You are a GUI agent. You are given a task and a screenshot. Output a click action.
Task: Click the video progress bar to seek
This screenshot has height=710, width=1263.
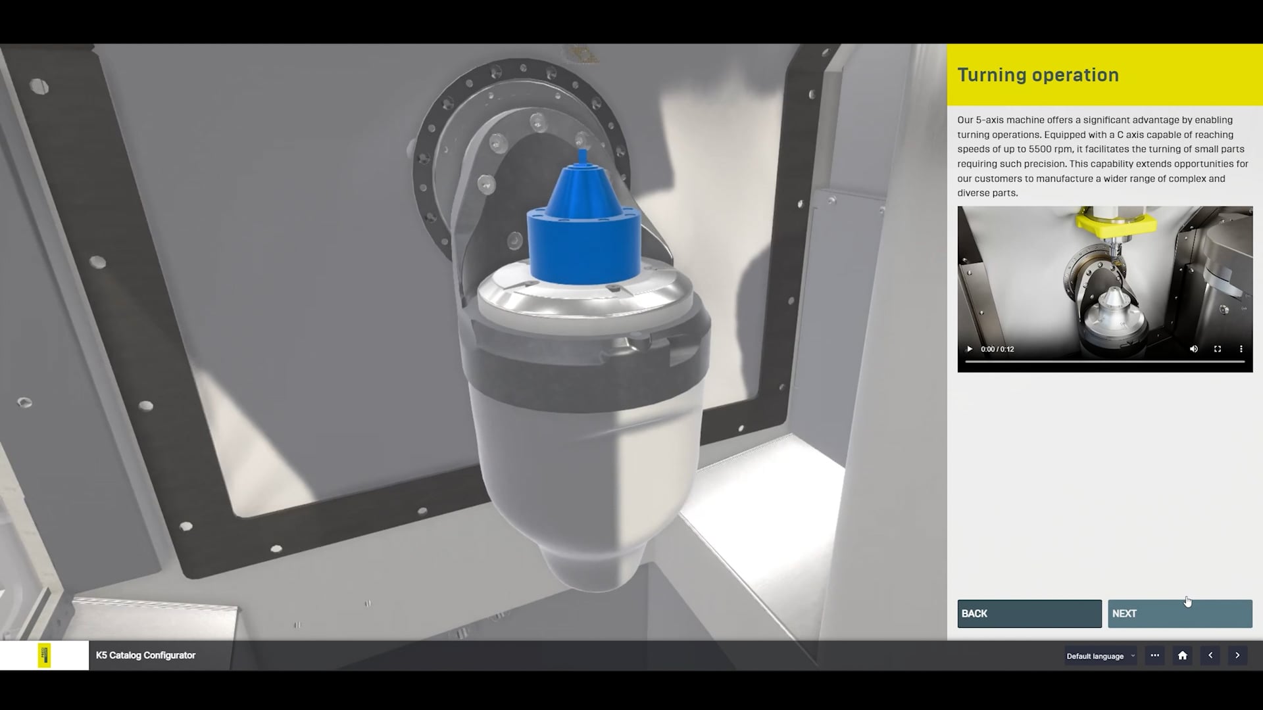point(1105,361)
